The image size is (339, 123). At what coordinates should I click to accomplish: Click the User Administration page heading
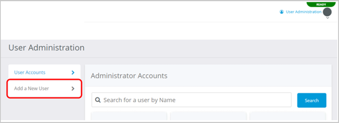[47, 48]
